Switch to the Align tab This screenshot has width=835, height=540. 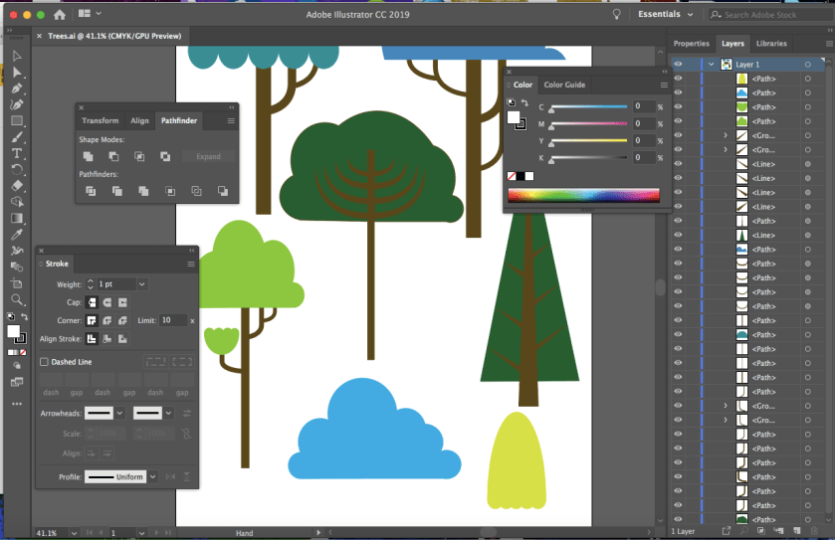click(x=139, y=120)
